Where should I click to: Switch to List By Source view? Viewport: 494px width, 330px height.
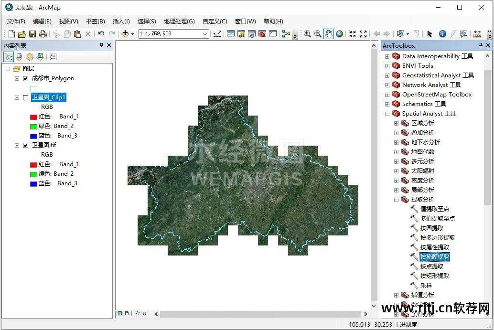click(19, 57)
